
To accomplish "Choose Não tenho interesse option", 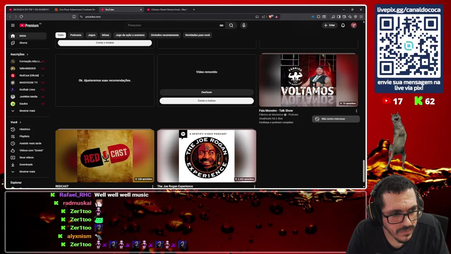I will (336, 119).
